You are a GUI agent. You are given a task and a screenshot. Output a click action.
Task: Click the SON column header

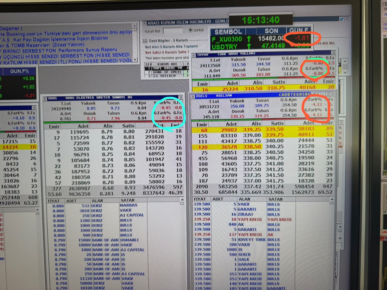pos(271,32)
